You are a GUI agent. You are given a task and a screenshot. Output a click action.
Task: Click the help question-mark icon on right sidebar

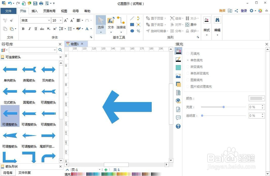(178, 126)
